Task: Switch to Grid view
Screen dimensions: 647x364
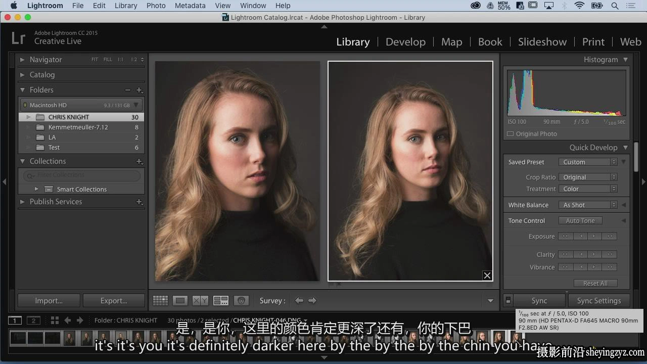Action: coord(160,301)
